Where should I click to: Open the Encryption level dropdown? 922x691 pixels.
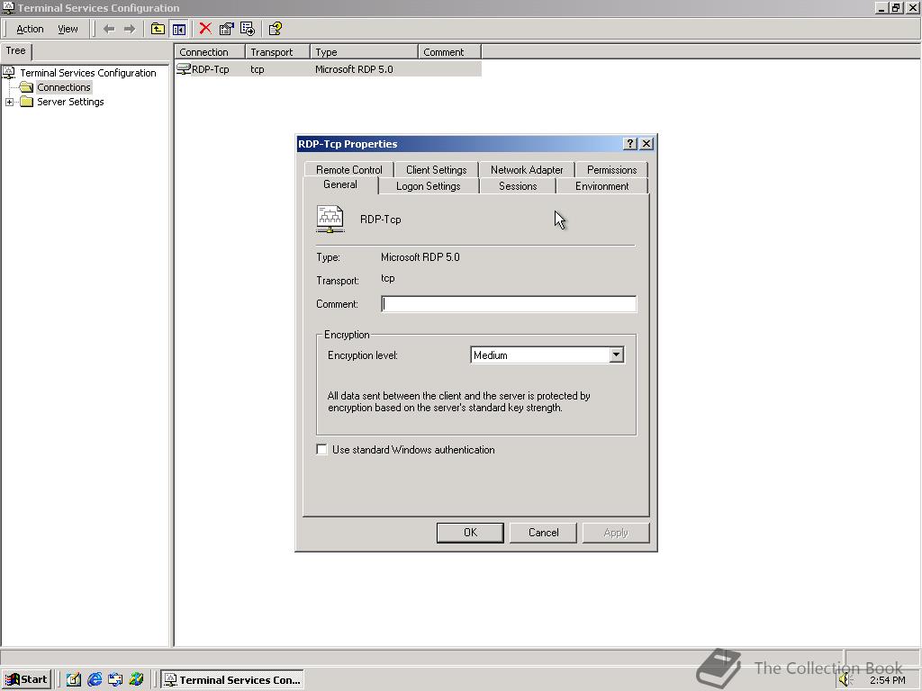coord(616,354)
